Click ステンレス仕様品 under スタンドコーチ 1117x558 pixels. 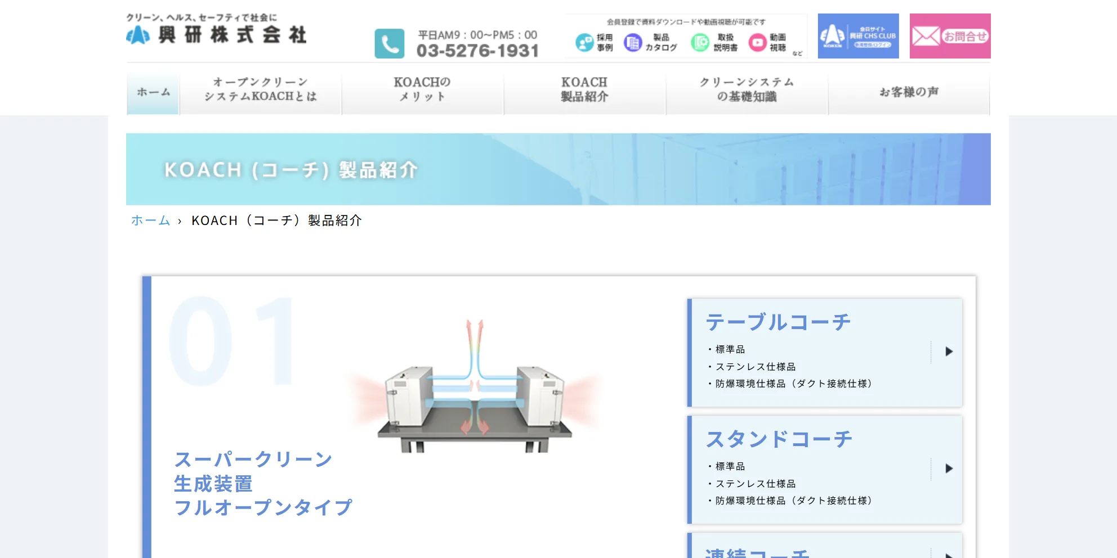click(755, 484)
